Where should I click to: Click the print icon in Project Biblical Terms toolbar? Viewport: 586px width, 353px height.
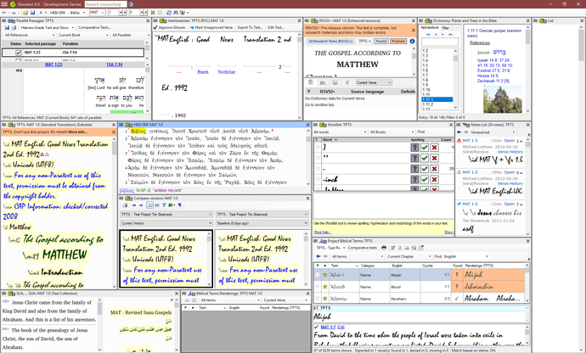click(383, 248)
